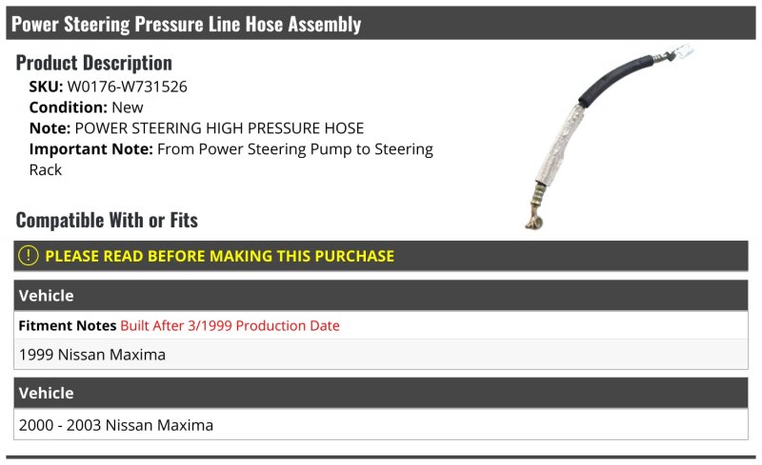Click the POWER STEERING HIGH PRESSURE HOSE note

point(219,128)
